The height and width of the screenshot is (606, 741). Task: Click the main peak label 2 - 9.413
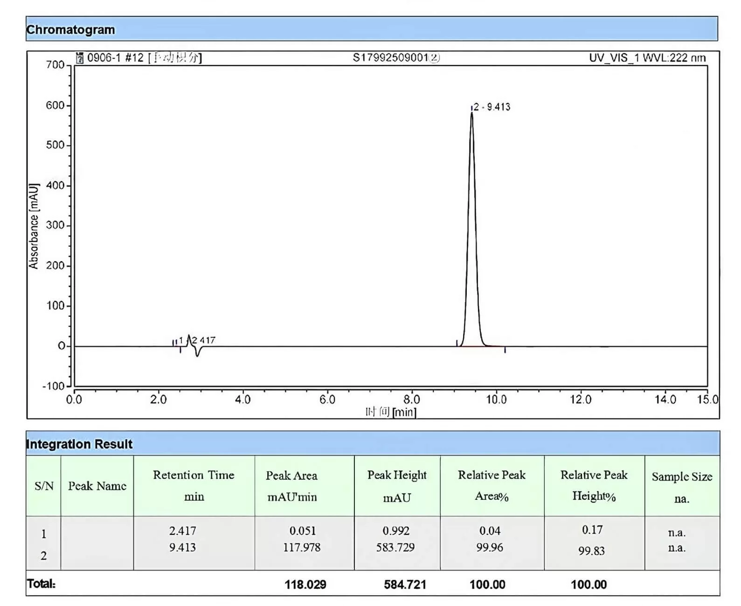[x=492, y=107]
